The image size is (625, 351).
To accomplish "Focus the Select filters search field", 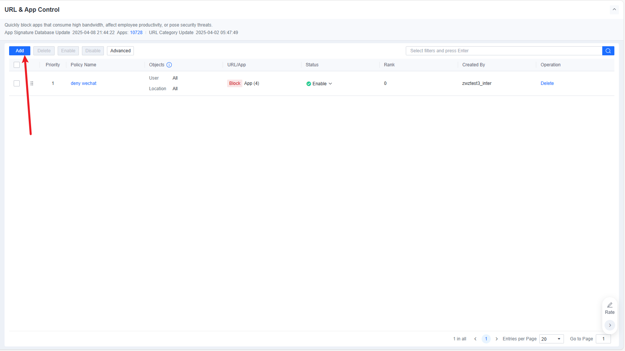I will 504,51.
